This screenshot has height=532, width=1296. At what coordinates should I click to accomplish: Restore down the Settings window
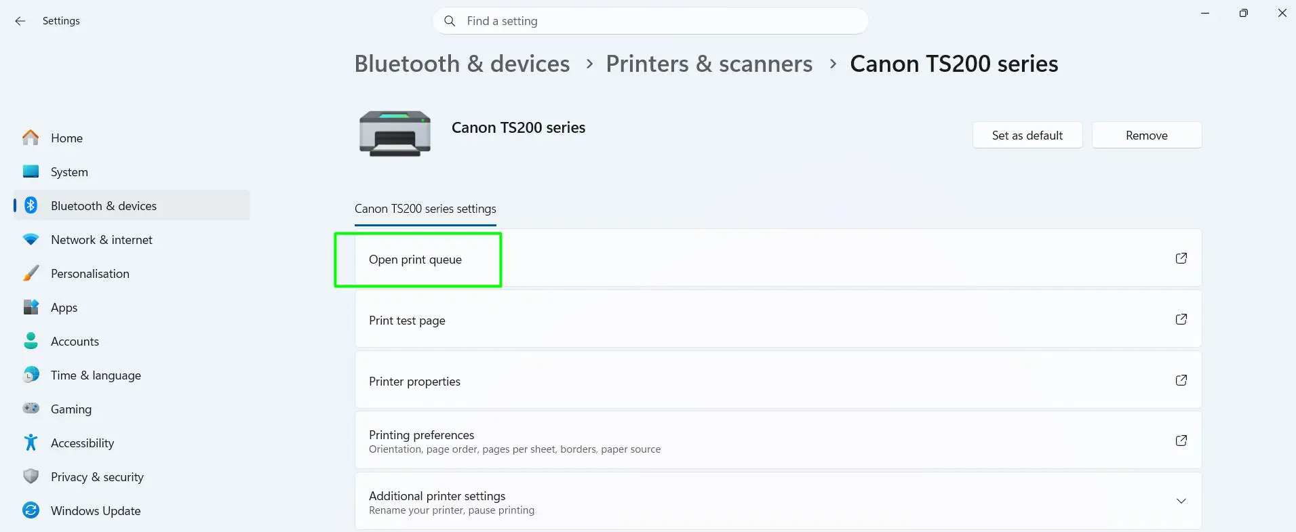pyautogui.click(x=1243, y=13)
